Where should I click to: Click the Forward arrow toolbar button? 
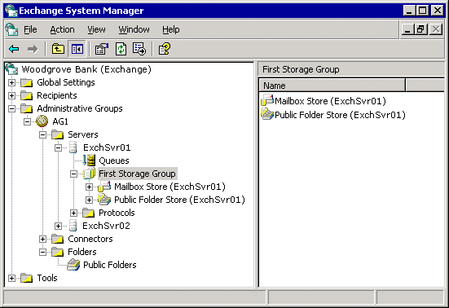33,49
